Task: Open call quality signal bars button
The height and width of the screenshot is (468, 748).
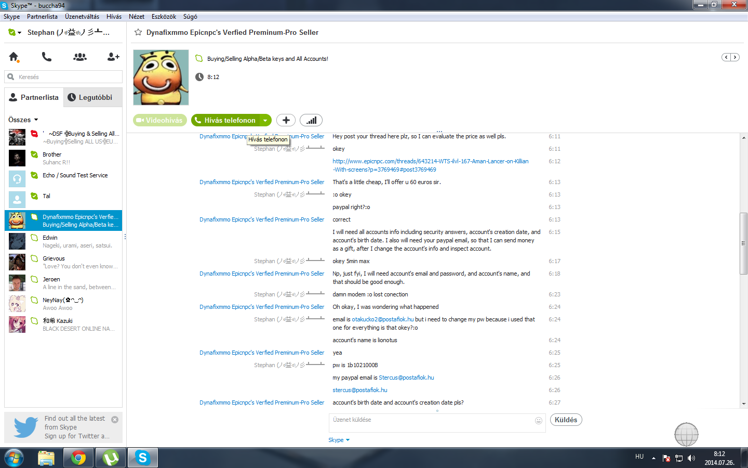Action: coord(311,120)
